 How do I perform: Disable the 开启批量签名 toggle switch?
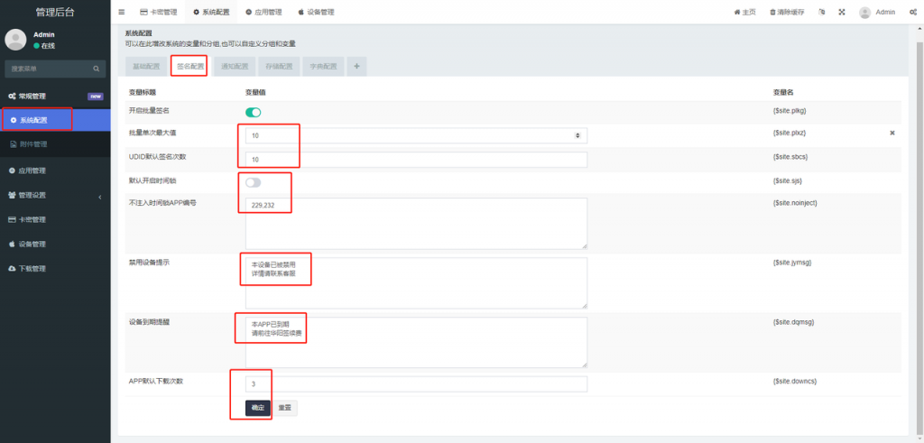pos(254,112)
